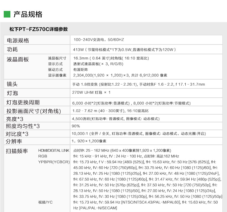Select the 1，920×1,200像素 resolution value
Screen dimensions: 227x212
(x=89, y=141)
